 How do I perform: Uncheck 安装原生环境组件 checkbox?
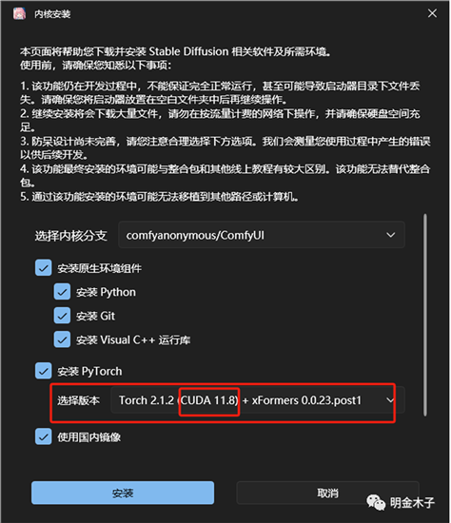[44, 268]
